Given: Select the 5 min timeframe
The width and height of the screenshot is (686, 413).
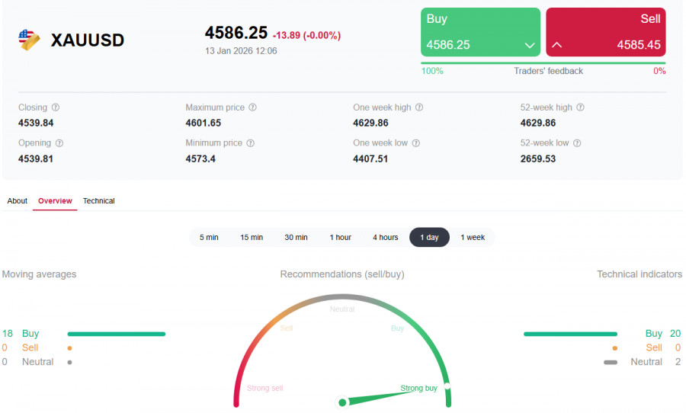Looking at the screenshot, I should tap(209, 237).
